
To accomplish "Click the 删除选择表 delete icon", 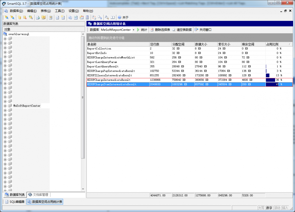I will [x=152, y=30].
